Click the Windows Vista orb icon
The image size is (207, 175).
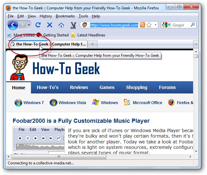point(54,103)
